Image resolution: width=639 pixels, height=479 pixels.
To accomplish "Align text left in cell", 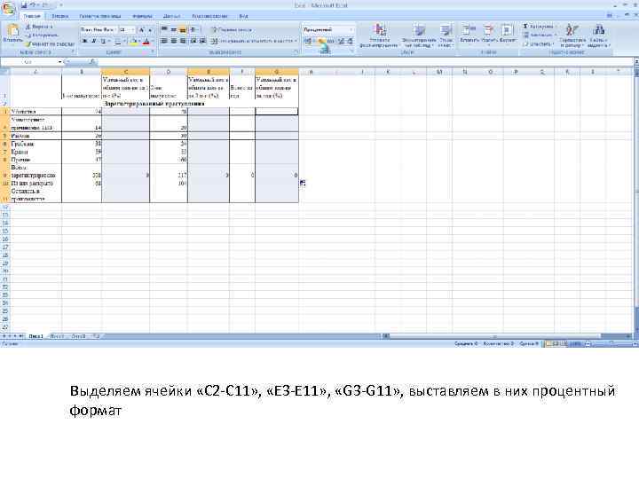I will click(x=164, y=41).
